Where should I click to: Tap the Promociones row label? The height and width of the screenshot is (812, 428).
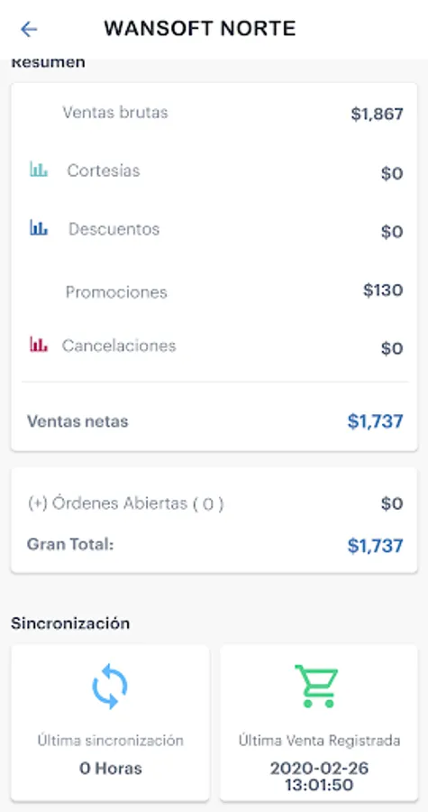tap(116, 292)
